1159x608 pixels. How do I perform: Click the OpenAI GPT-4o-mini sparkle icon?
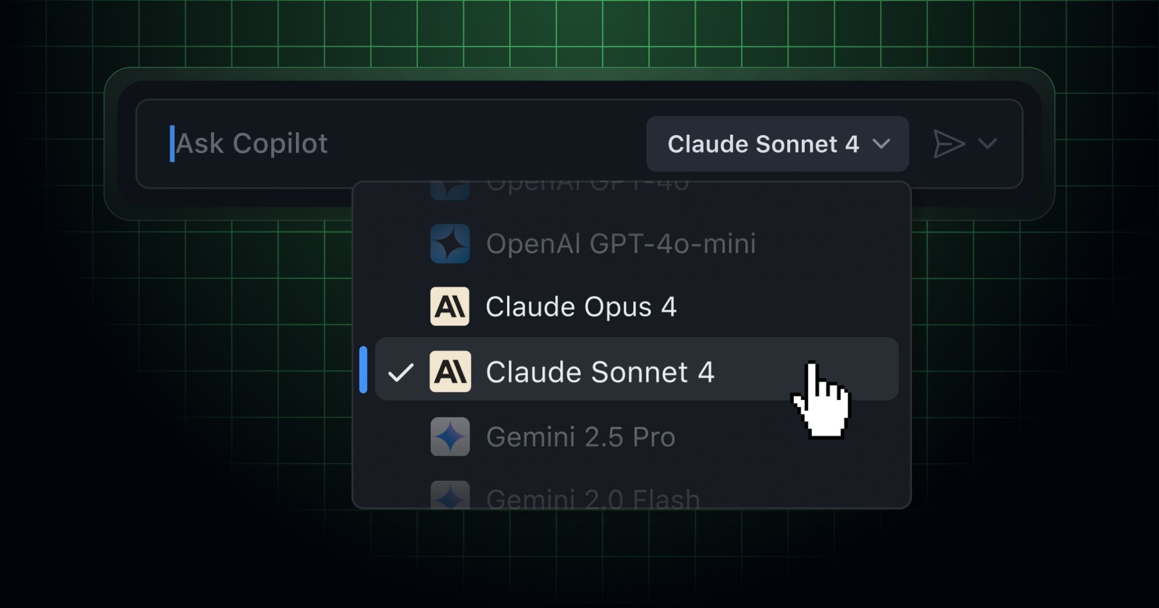[450, 244]
